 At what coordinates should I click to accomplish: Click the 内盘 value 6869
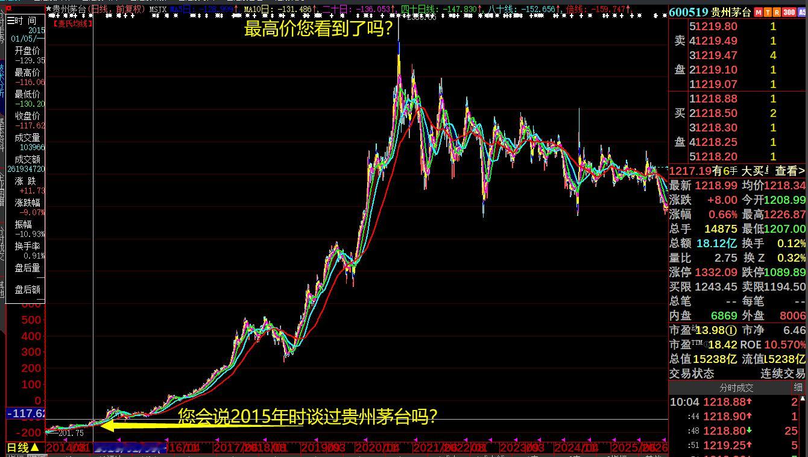click(724, 316)
